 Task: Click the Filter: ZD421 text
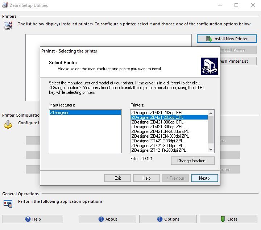[141, 159]
